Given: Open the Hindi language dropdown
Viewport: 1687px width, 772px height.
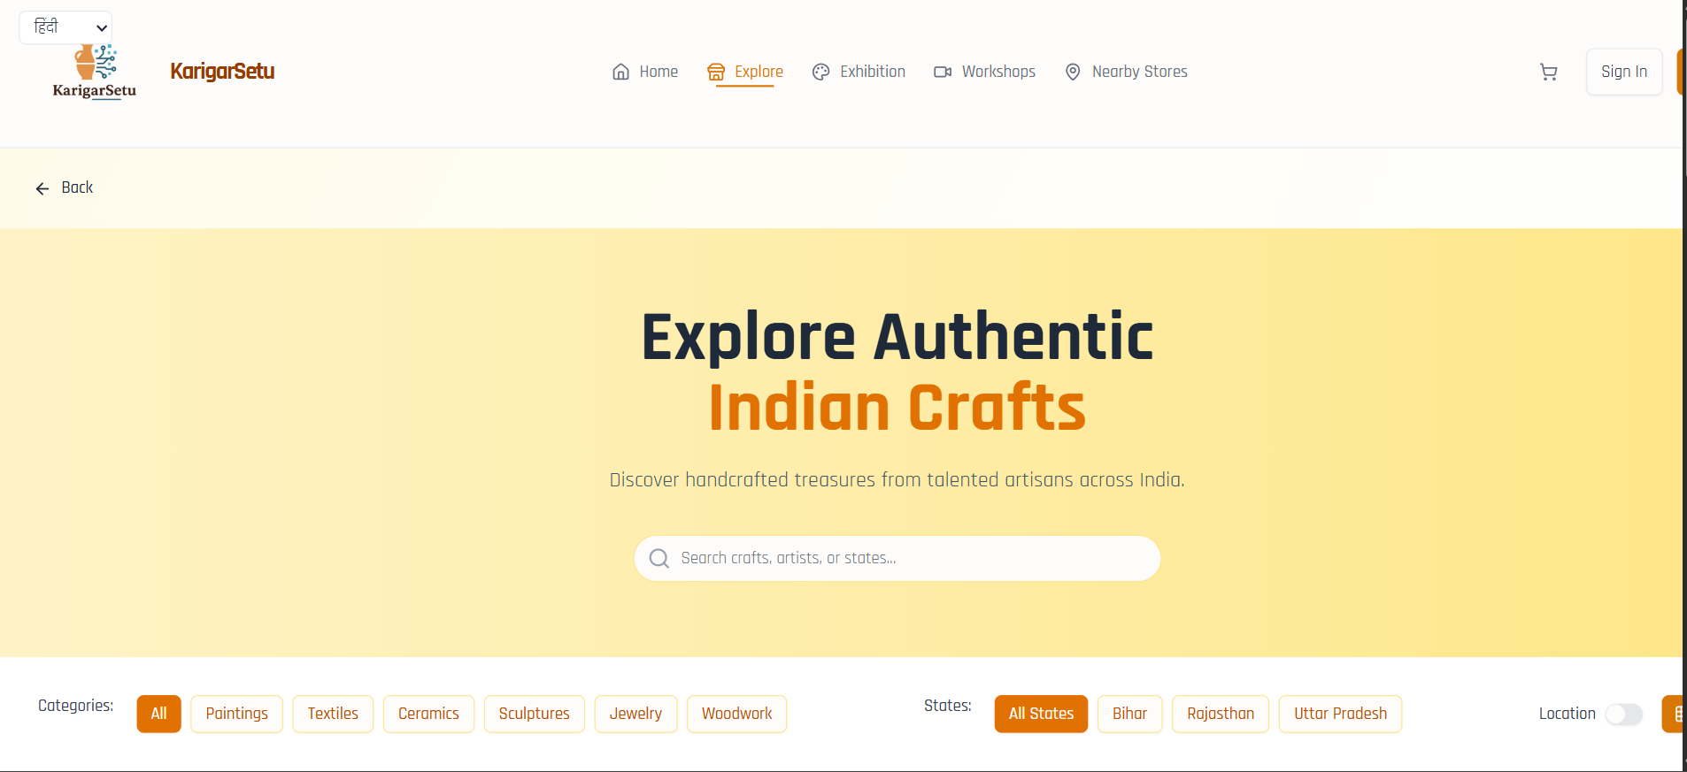Looking at the screenshot, I should [x=65, y=27].
